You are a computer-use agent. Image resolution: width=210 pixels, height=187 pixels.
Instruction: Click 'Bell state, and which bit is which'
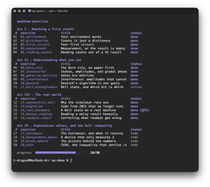92,87
